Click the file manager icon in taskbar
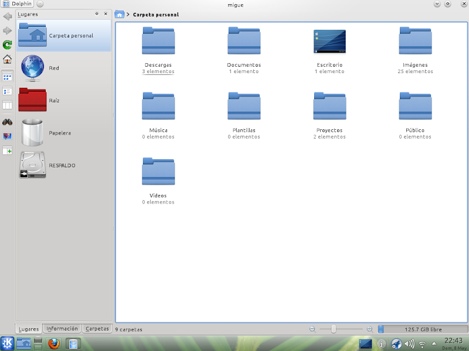Image resolution: width=469 pixels, height=351 pixels. (23, 343)
